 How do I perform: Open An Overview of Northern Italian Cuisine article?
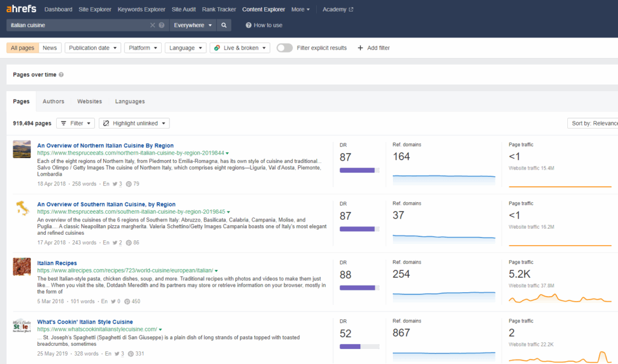(105, 145)
